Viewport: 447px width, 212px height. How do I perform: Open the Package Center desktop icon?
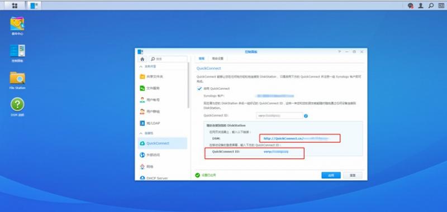17,26
